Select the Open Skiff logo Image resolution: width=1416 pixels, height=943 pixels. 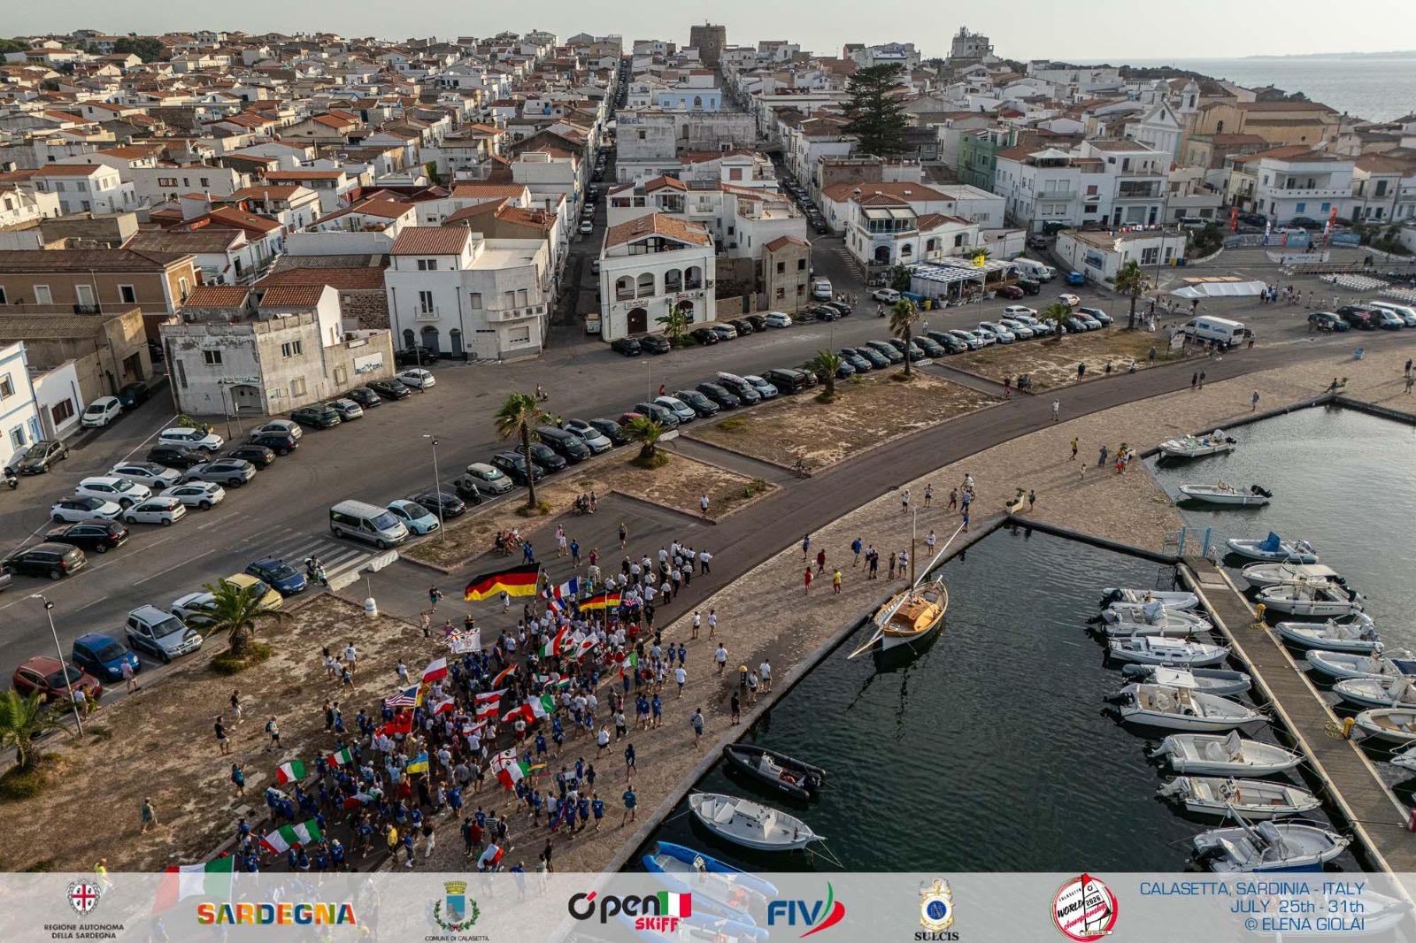click(x=629, y=911)
